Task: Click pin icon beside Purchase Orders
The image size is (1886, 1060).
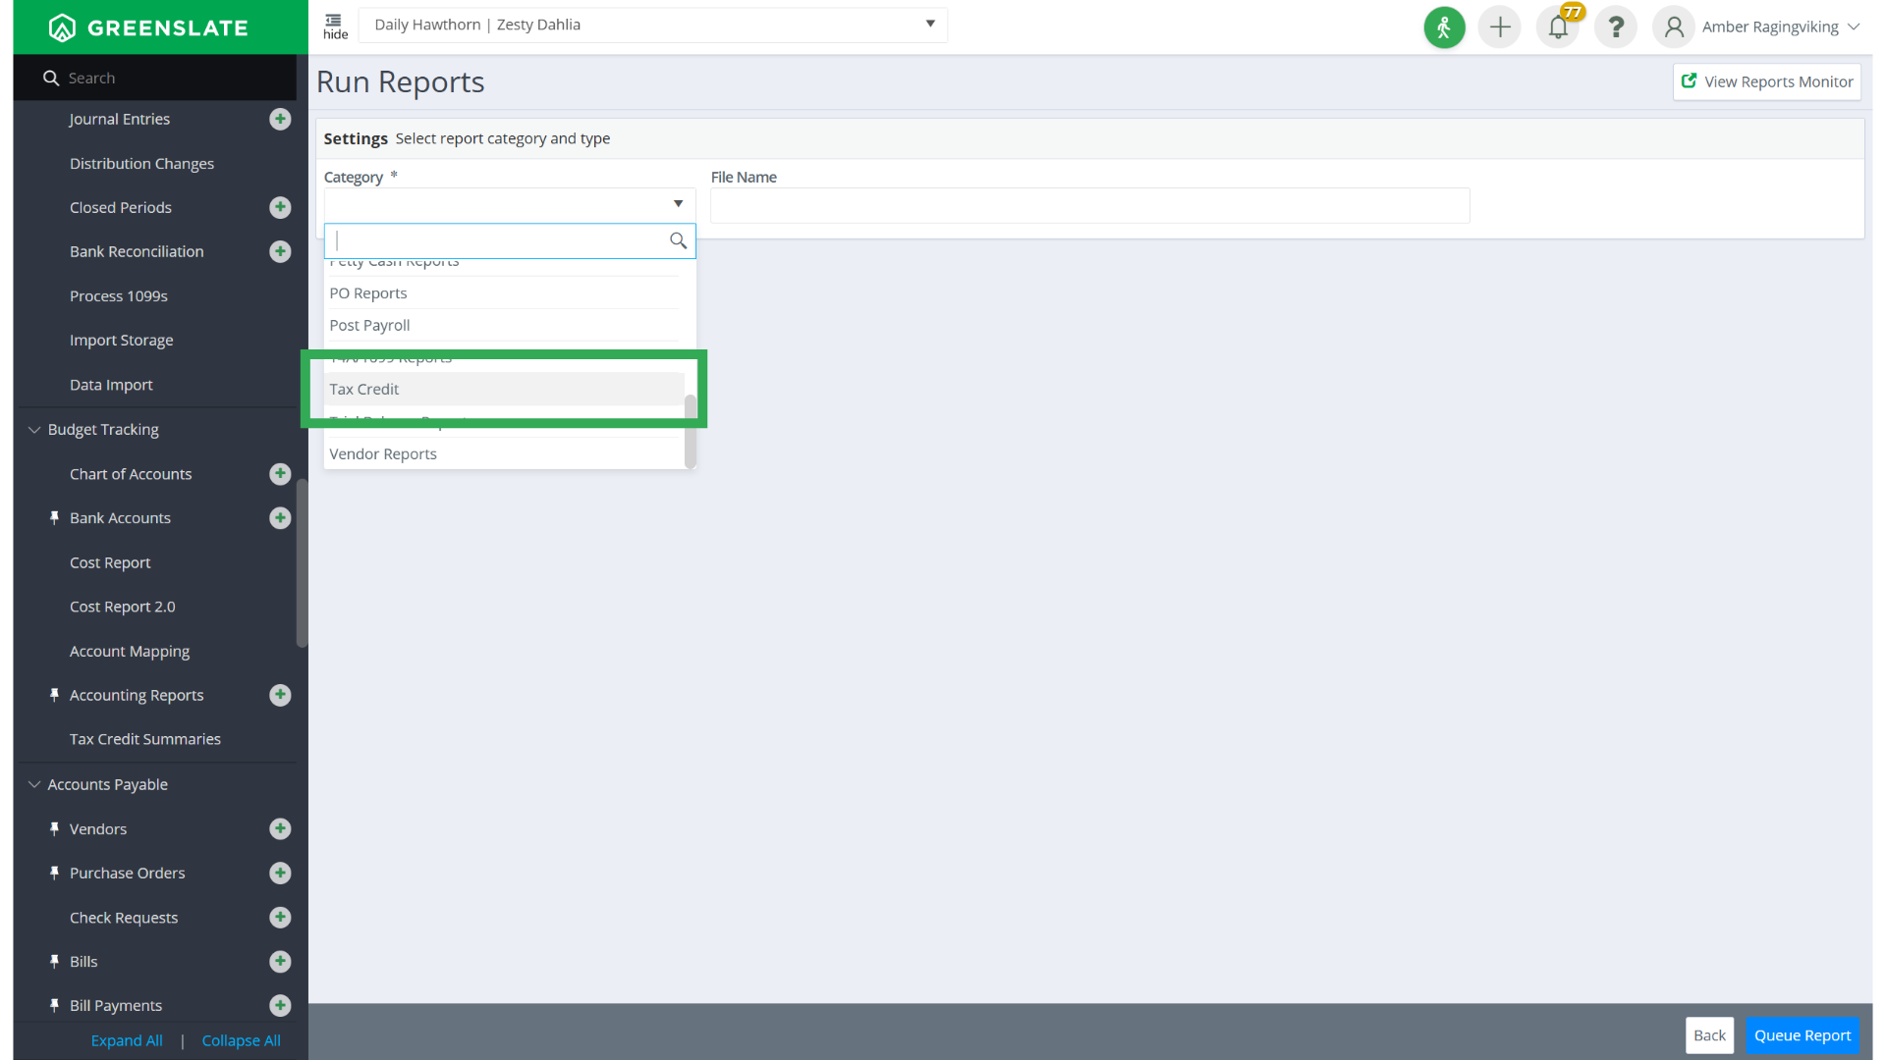Action: click(54, 874)
